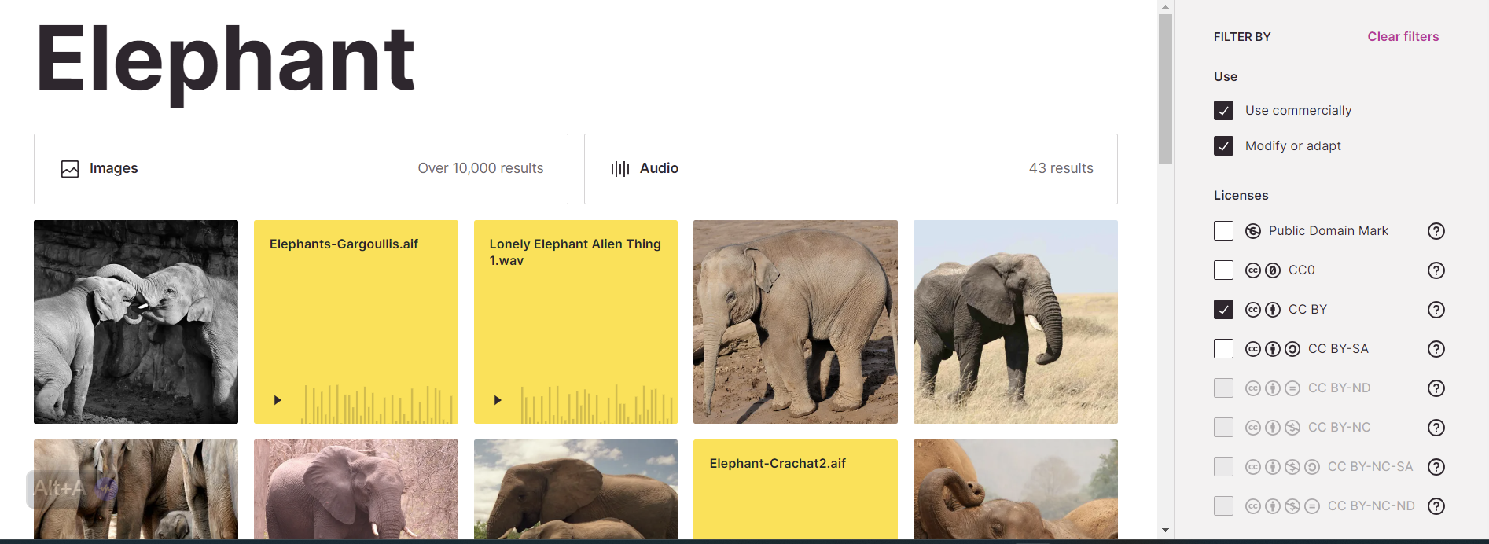Click help icon next to Public Domain Mark
The width and height of the screenshot is (1489, 544).
(1436, 231)
